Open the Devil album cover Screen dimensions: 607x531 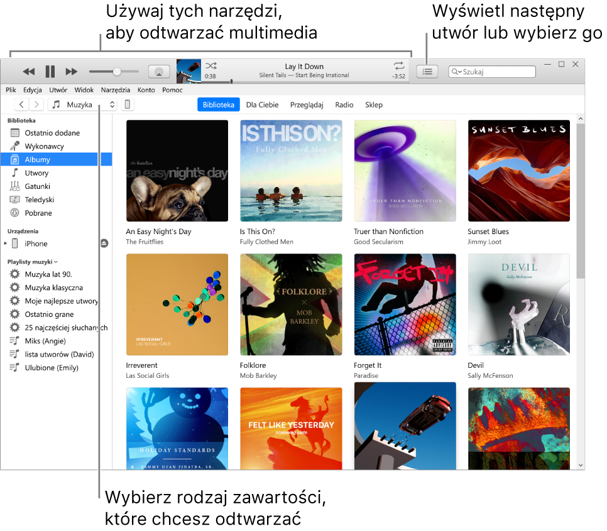point(519,304)
